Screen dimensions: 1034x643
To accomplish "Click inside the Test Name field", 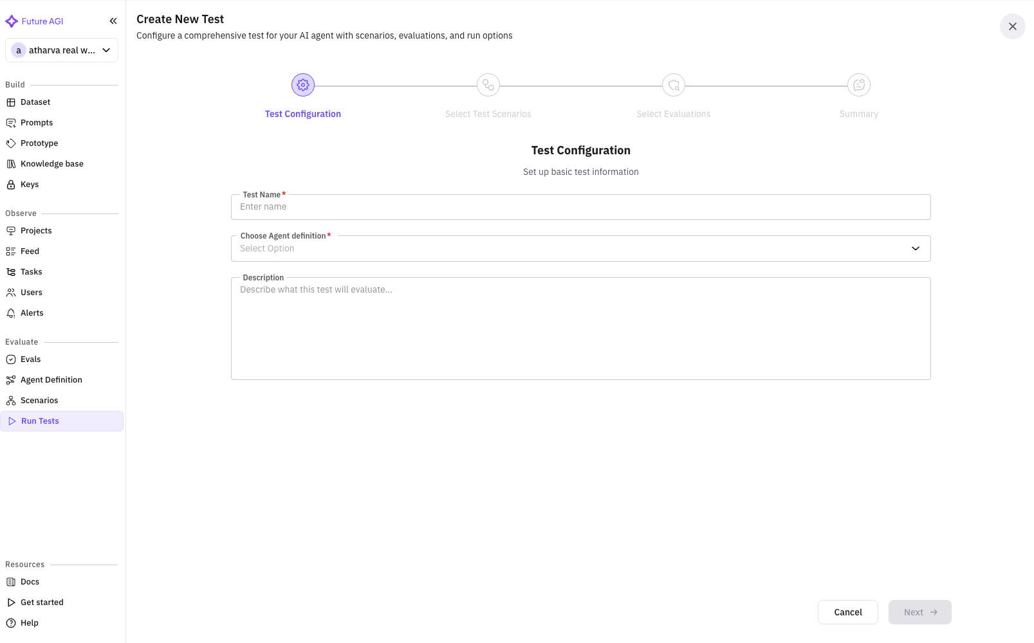I will pos(580,206).
